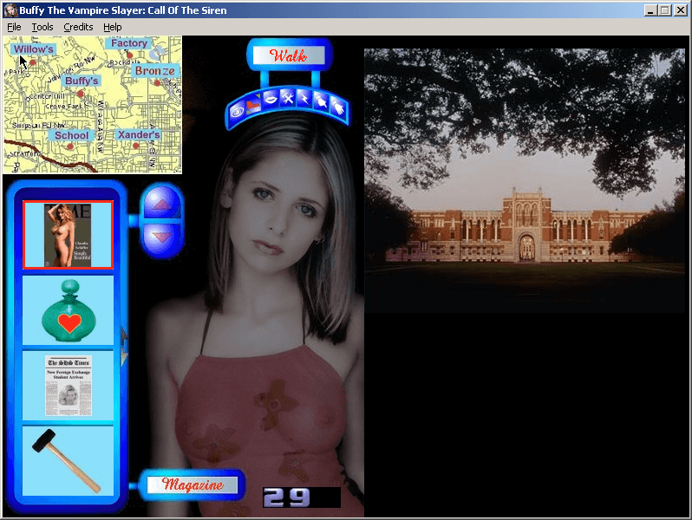Pick the hammer inventory item
Viewport: 692px width, 520px height.
coord(68,461)
